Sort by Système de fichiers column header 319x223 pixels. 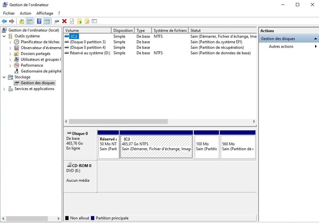pos(170,31)
